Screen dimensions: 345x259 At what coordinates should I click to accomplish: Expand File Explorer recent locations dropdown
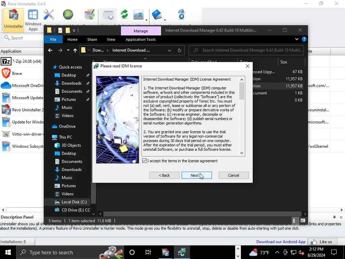tap(68, 50)
